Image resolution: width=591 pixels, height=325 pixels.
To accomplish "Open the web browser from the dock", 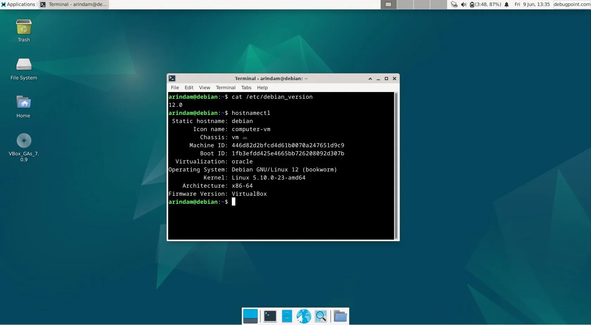I will point(303,316).
